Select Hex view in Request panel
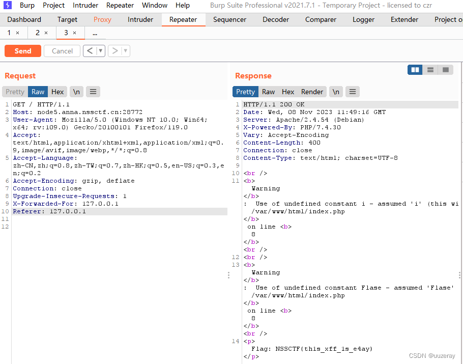This screenshot has width=463, height=364. (57, 92)
